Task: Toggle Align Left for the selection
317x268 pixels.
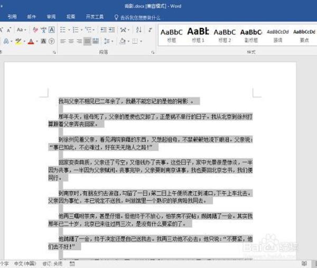Action: [63, 41]
